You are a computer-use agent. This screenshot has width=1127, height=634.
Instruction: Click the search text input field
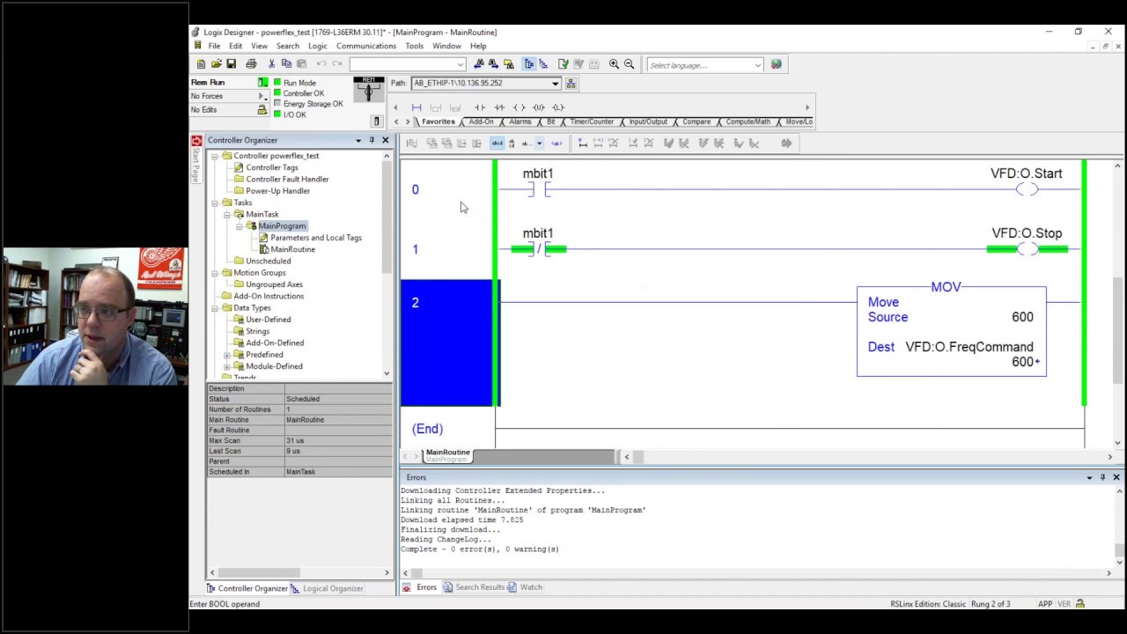(402, 64)
